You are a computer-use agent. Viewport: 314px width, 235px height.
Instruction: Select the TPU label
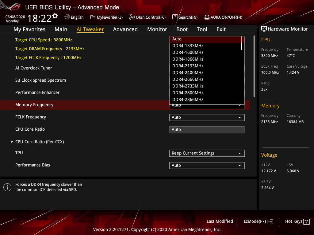[x=19, y=153]
